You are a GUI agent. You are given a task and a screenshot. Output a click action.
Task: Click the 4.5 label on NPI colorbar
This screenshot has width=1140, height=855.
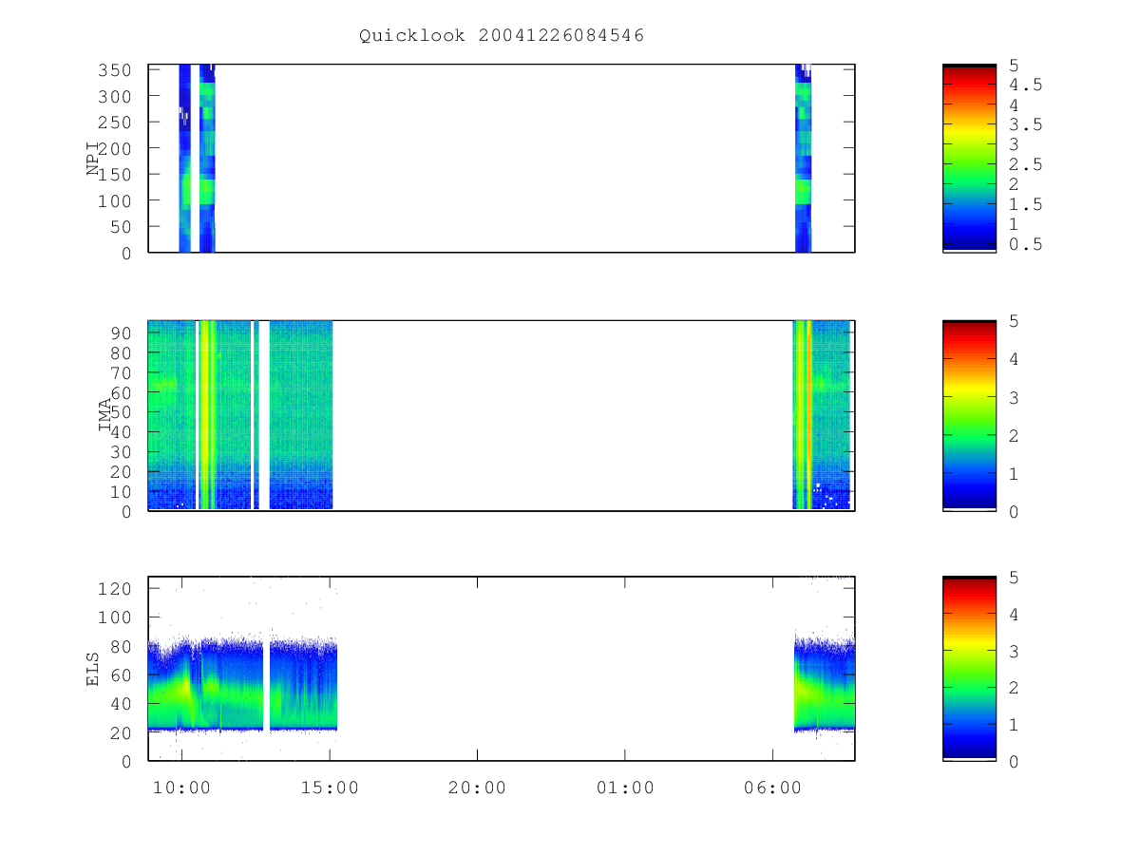click(1025, 85)
